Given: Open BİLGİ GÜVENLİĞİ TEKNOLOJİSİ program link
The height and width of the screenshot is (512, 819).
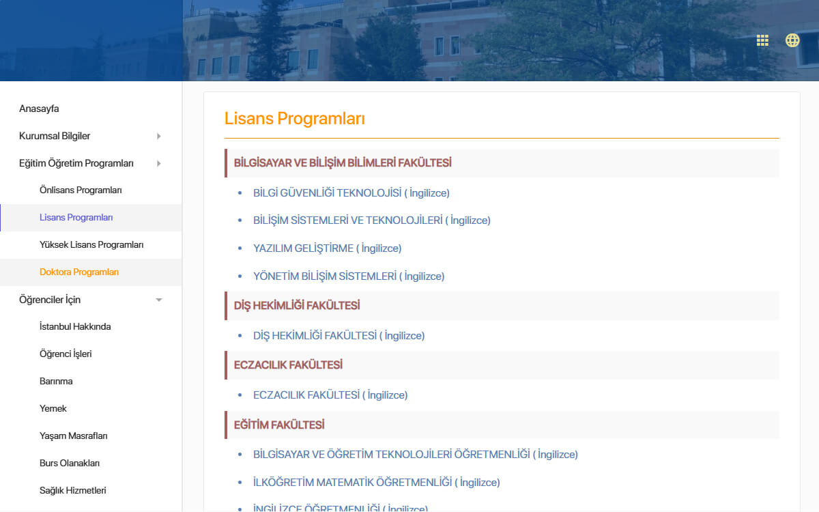Looking at the screenshot, I should [351, 193].
